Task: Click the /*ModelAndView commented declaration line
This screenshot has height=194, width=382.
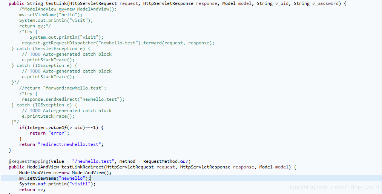Action: click(68, 9)
